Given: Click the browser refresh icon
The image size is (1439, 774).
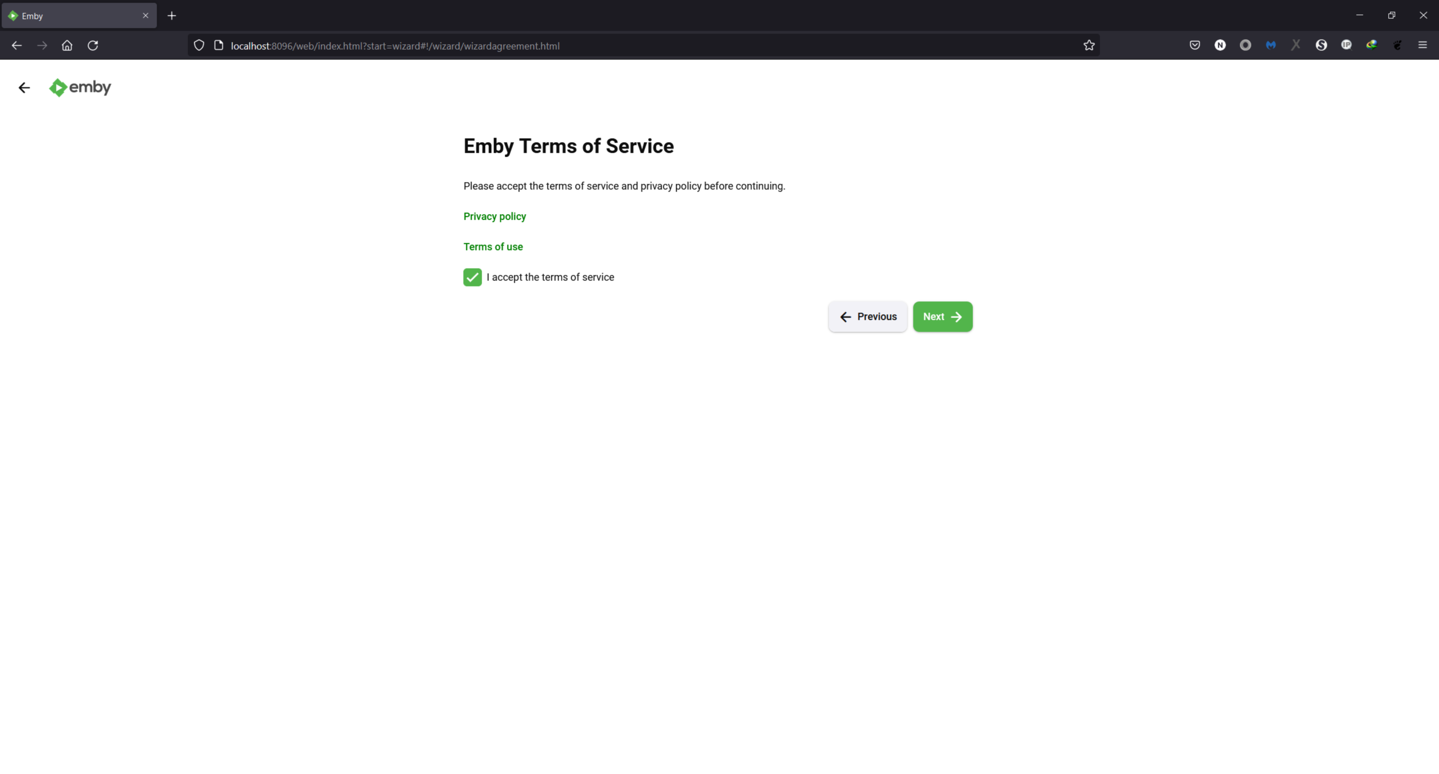Looking at the screenshot, I should point(93,46).
